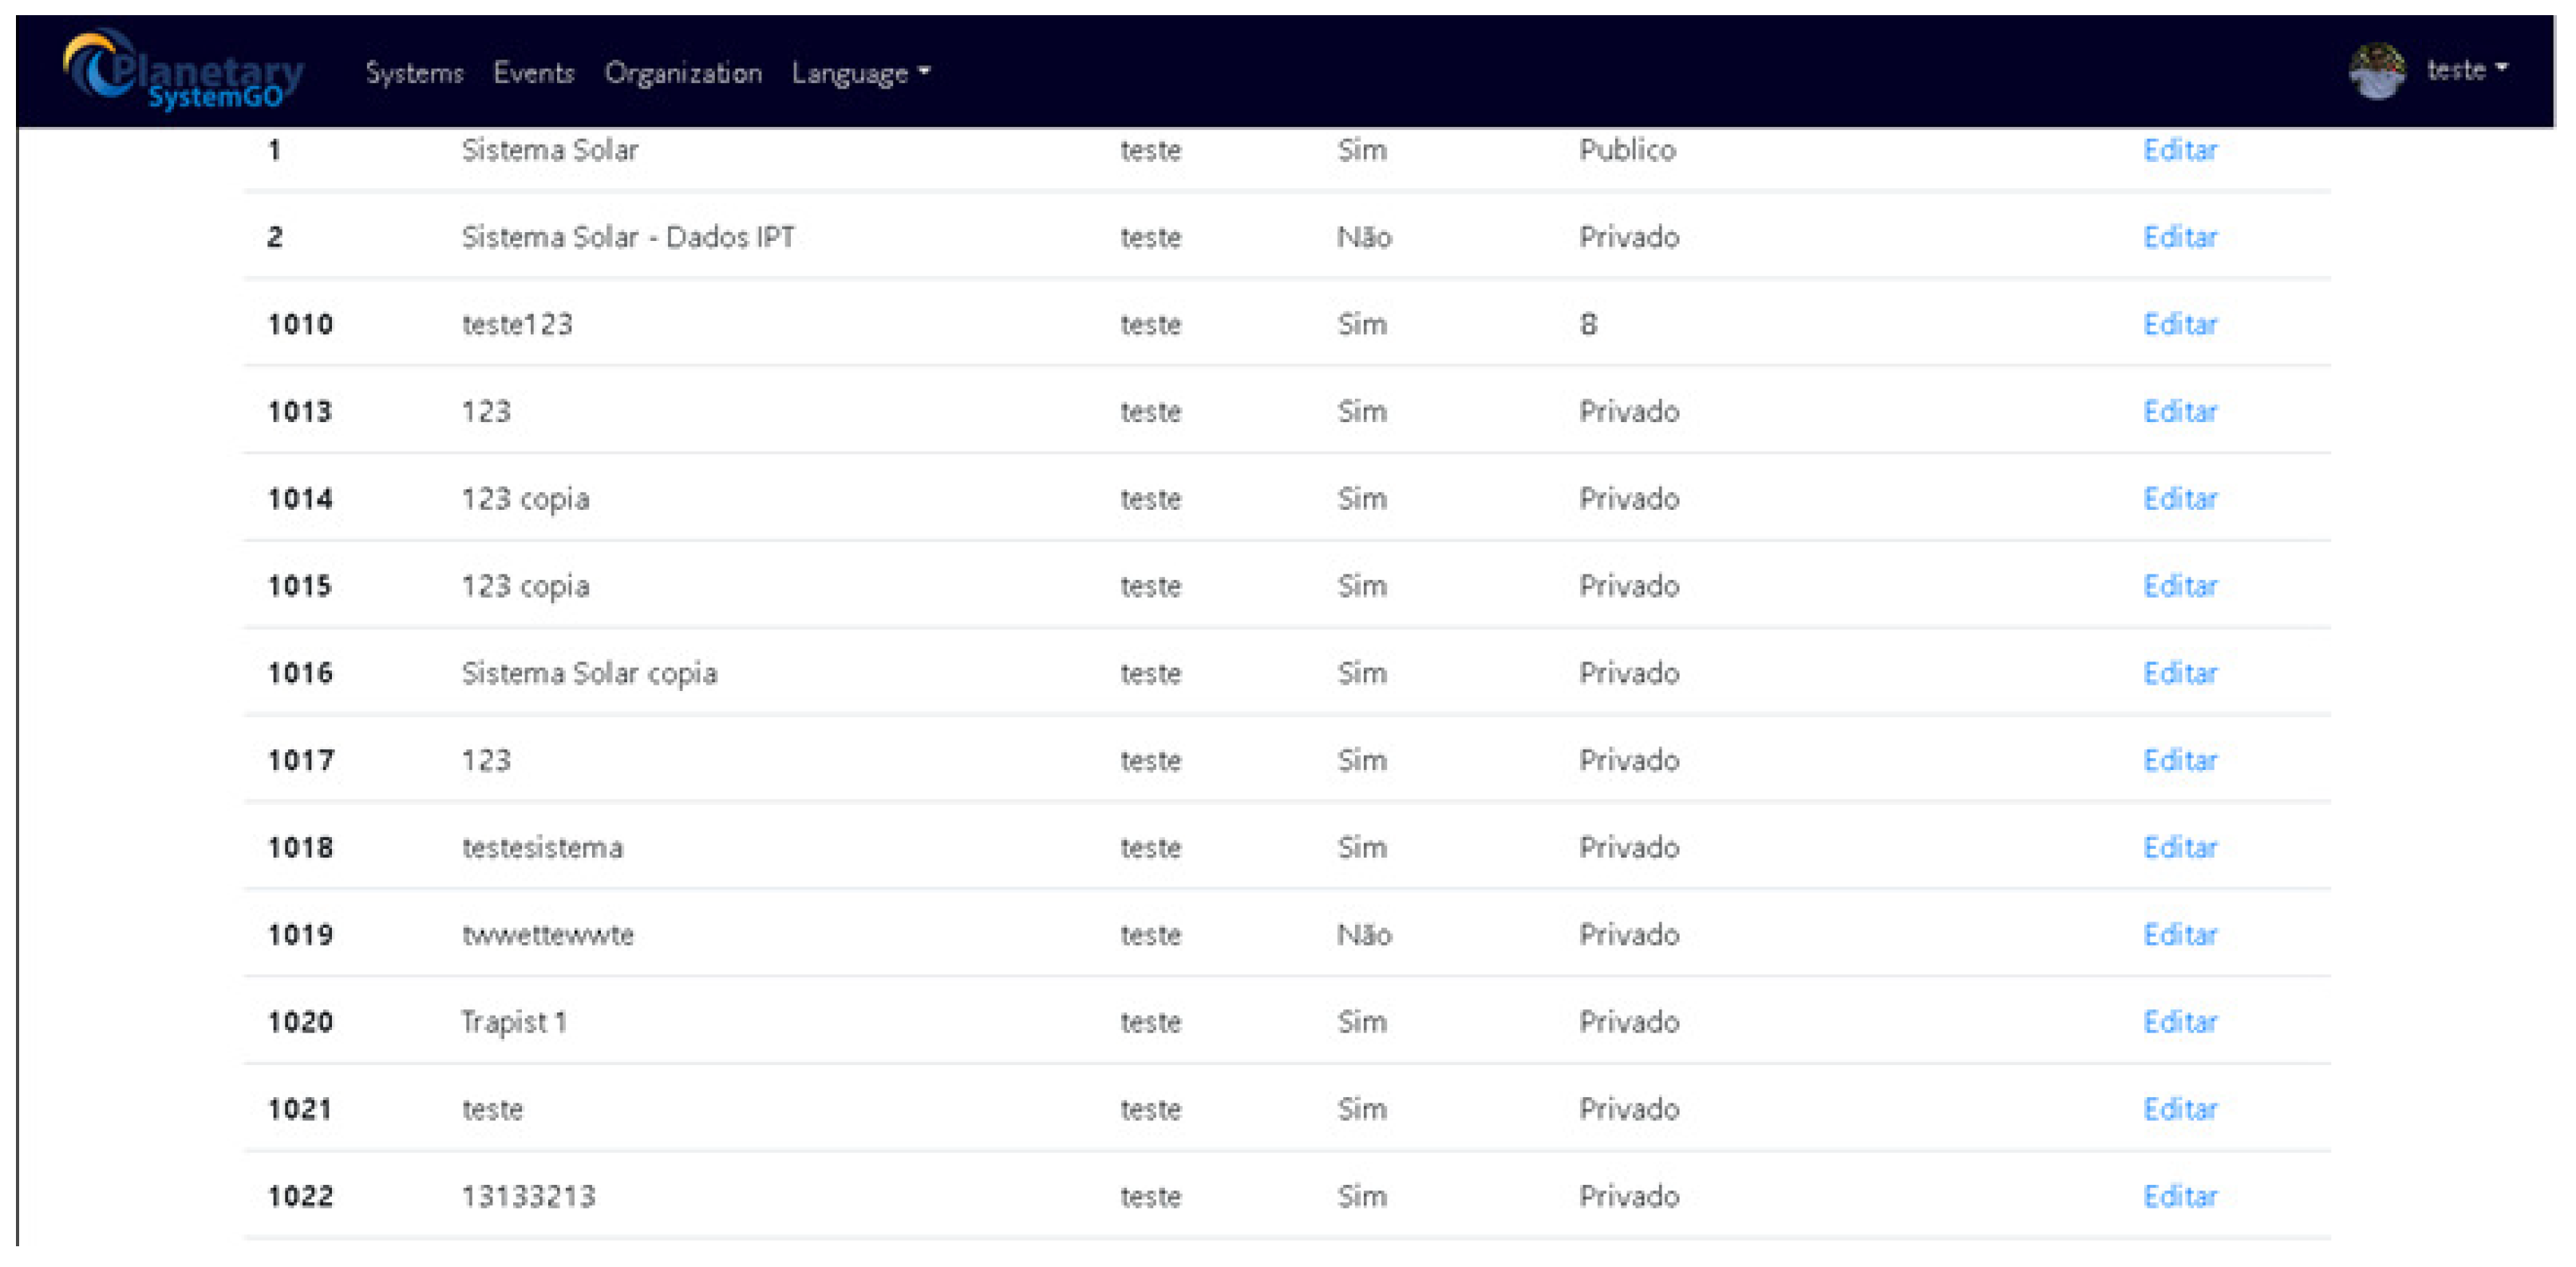Open Editar link for system 1013
2576x1267 pixels.
[2180, 411]
